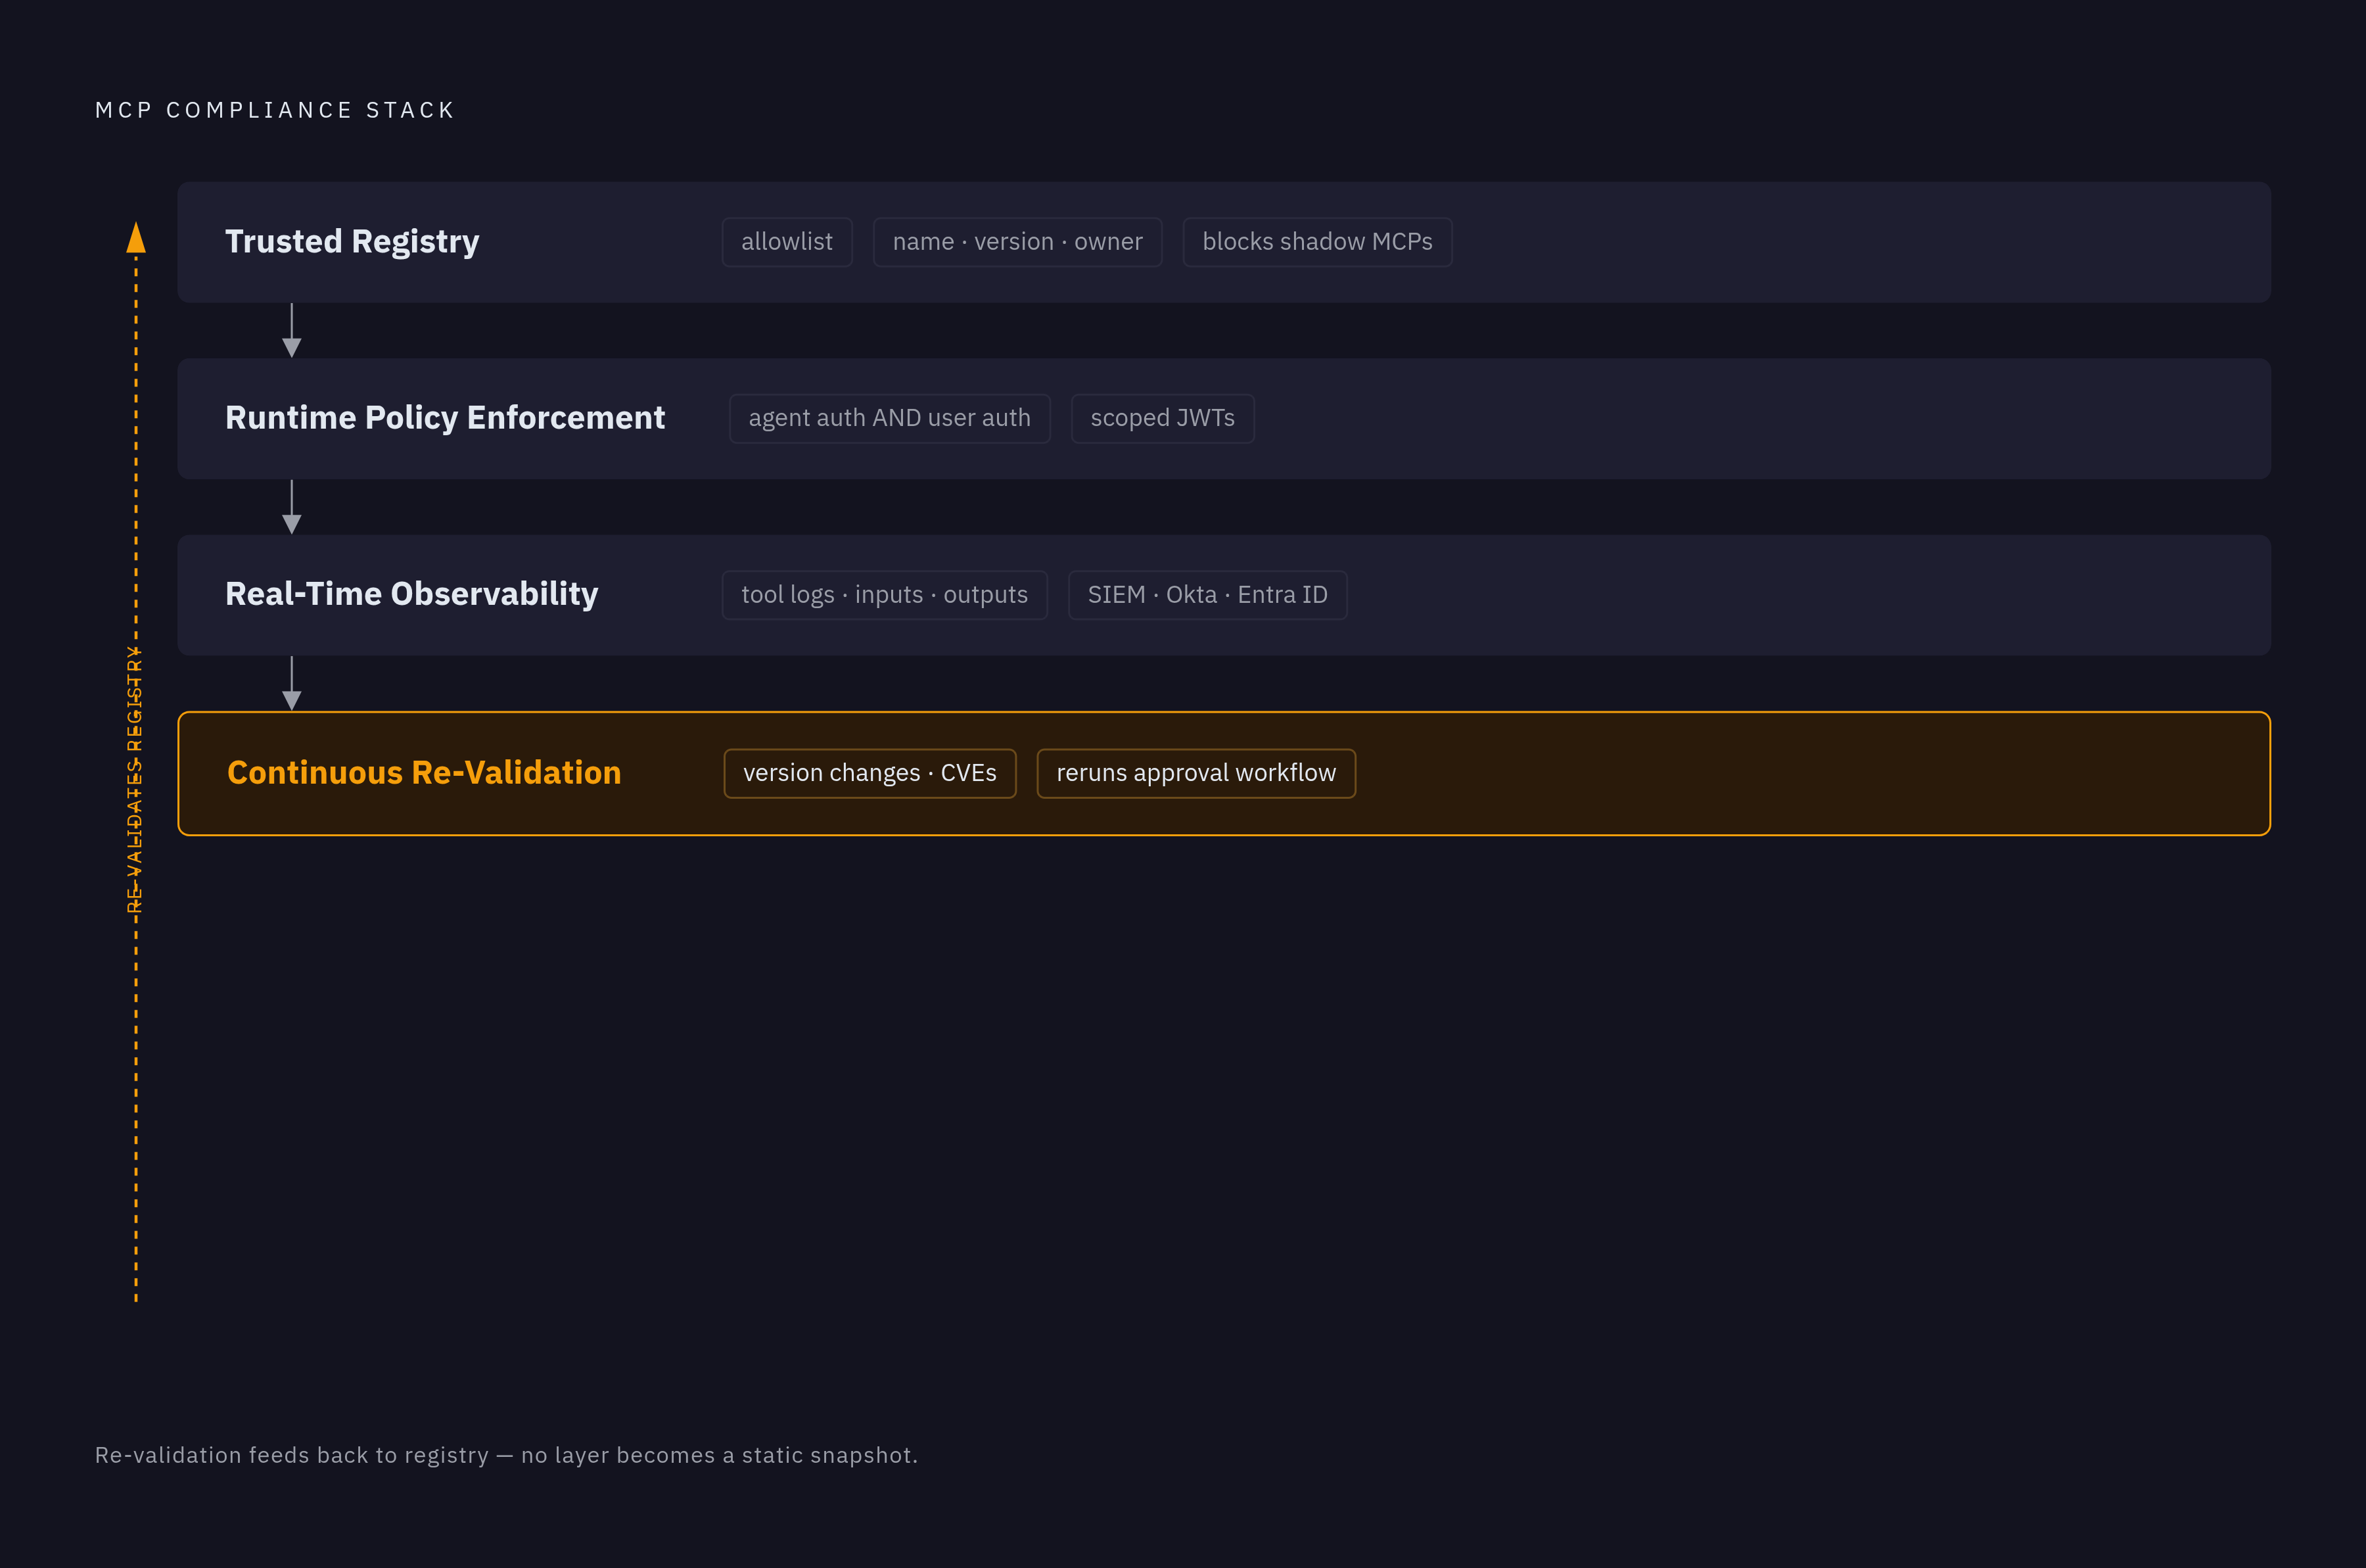This screenshot has width=2366, height=1568.
Task: Click the vertical 'RE-VALIDATES REGISTRY' label
Action: pos(135,779)
